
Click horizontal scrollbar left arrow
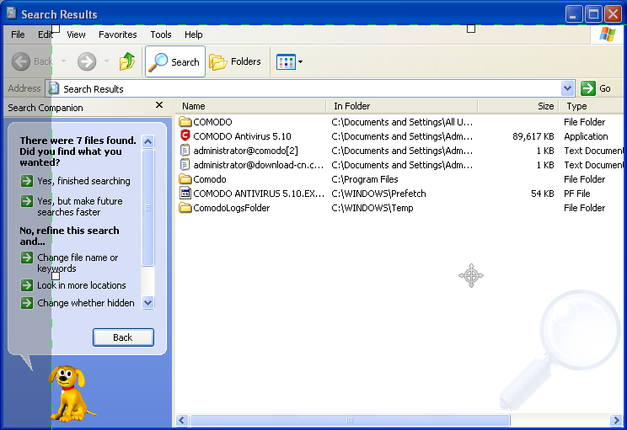[182, 420]
